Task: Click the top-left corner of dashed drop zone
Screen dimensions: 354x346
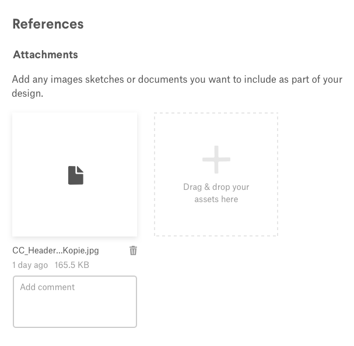Action: 156,114
